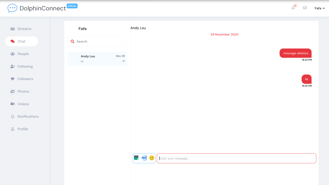Click the red search magnifier icon

point(73,41)
